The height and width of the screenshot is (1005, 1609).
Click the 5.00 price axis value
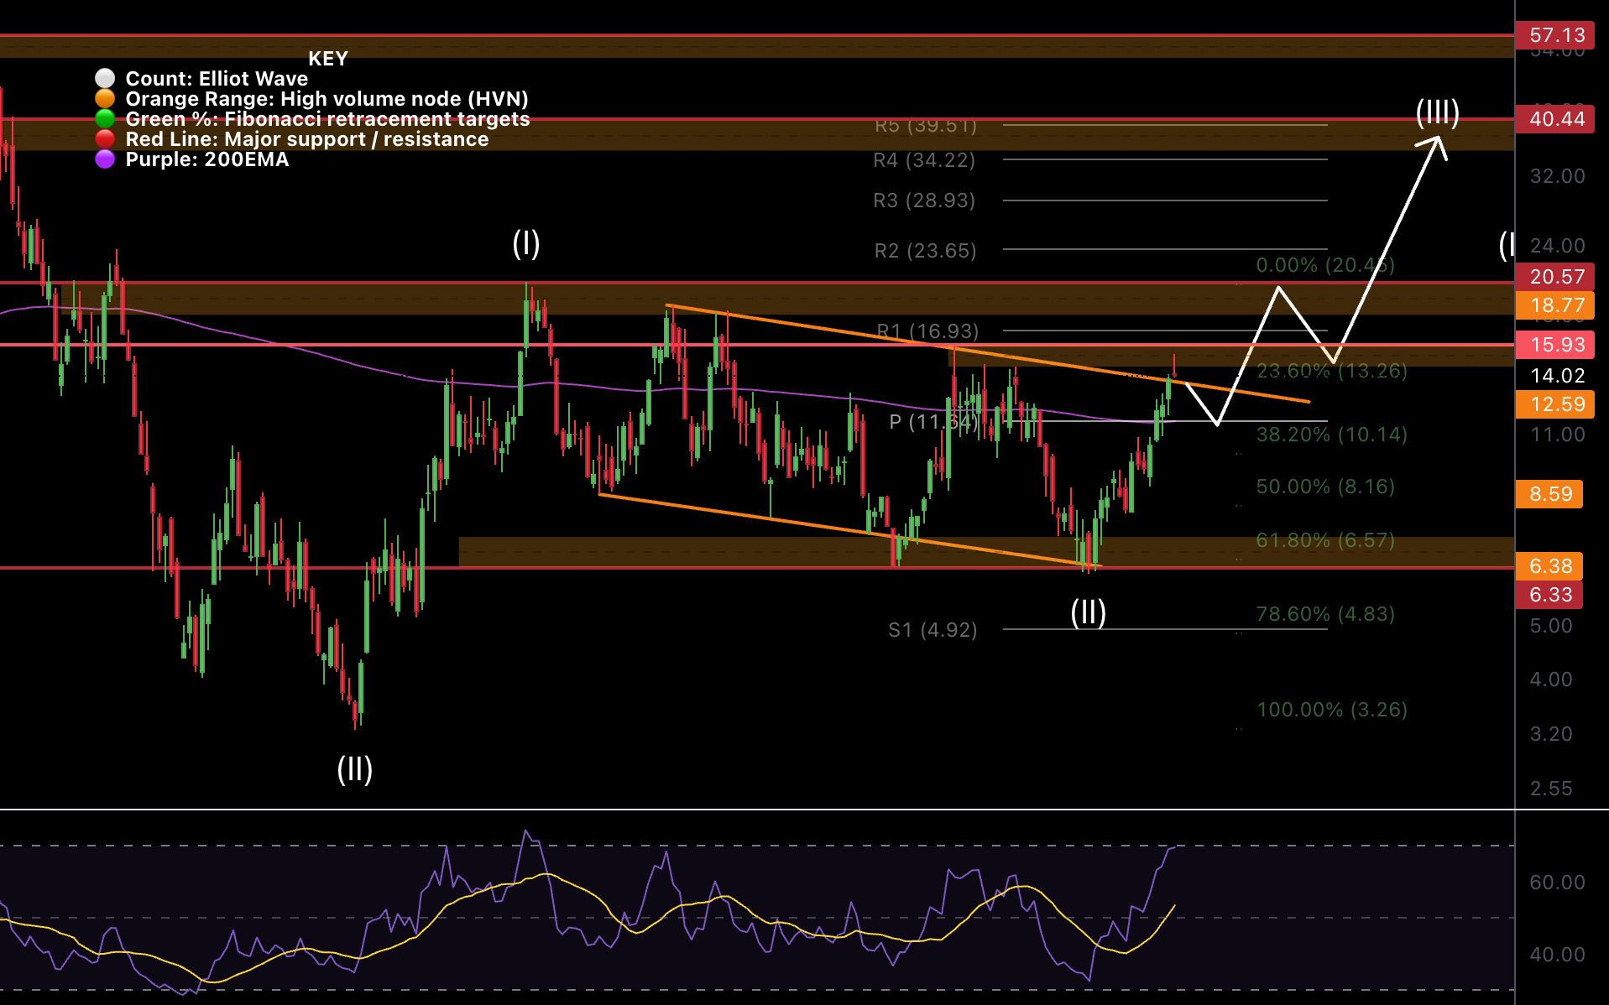pos(1550,626)
